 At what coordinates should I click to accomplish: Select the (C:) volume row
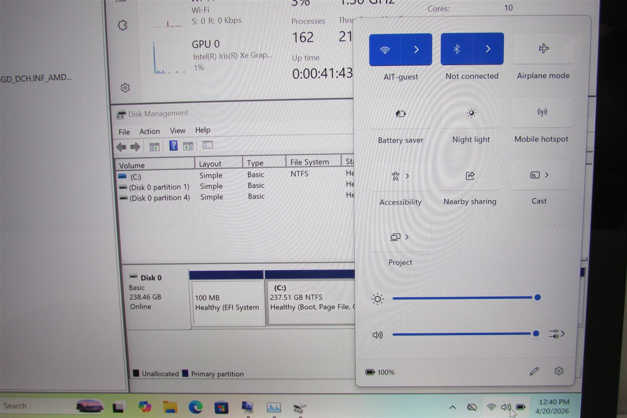235,175
